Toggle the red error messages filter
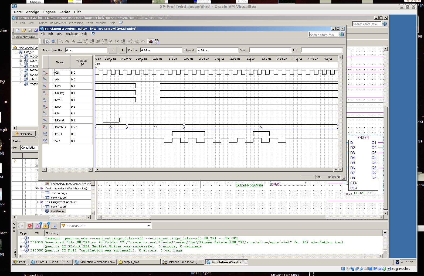This screenshot has width=424, height=276. 30,226
